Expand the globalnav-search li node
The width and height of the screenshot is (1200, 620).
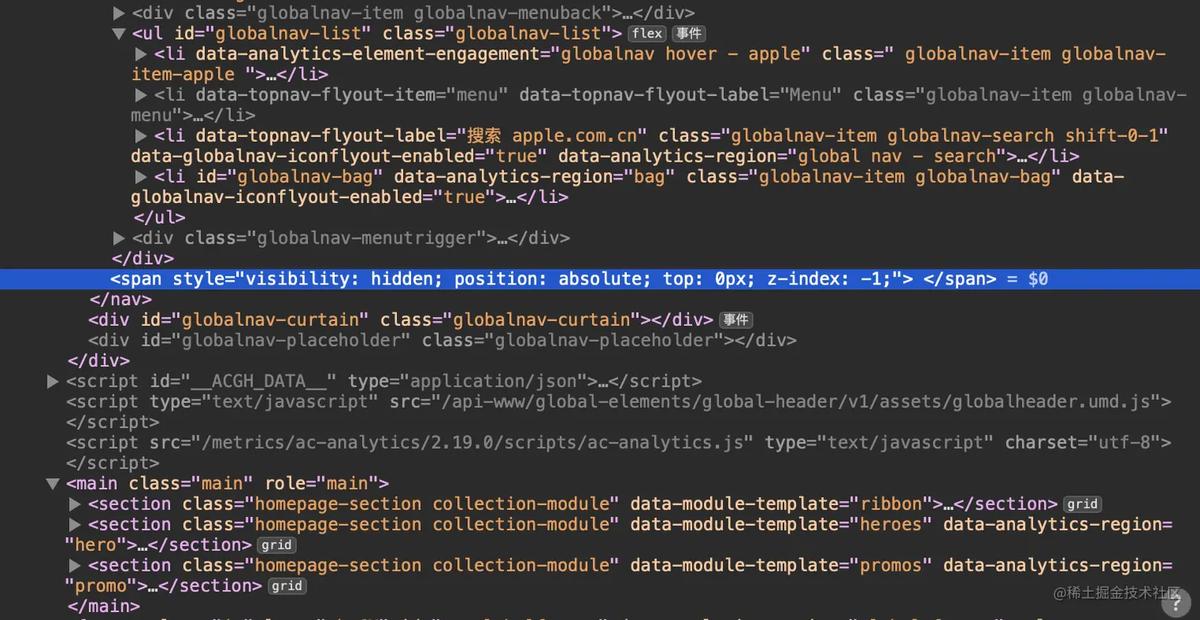141,136
